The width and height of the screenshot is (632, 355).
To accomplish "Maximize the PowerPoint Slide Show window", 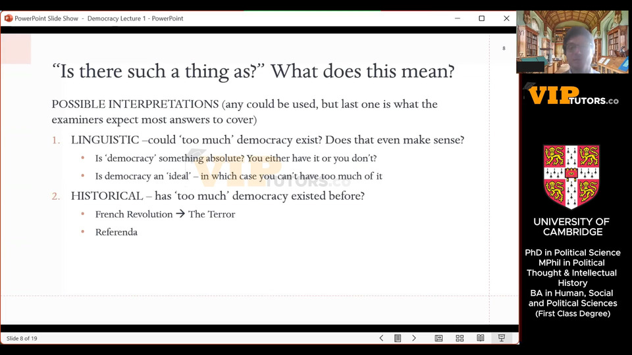I will click(482, 18).
